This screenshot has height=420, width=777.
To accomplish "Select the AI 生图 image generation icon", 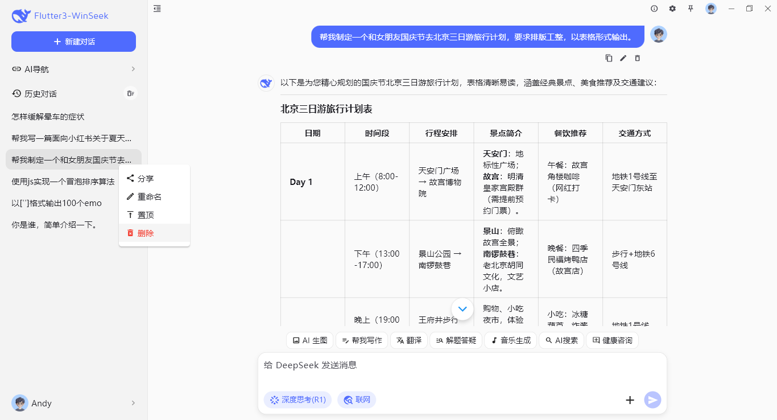I will (x=297, y=340).
